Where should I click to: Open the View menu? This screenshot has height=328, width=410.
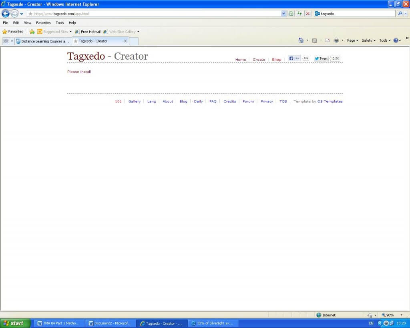pyautogui.click(x=28, y=23)
